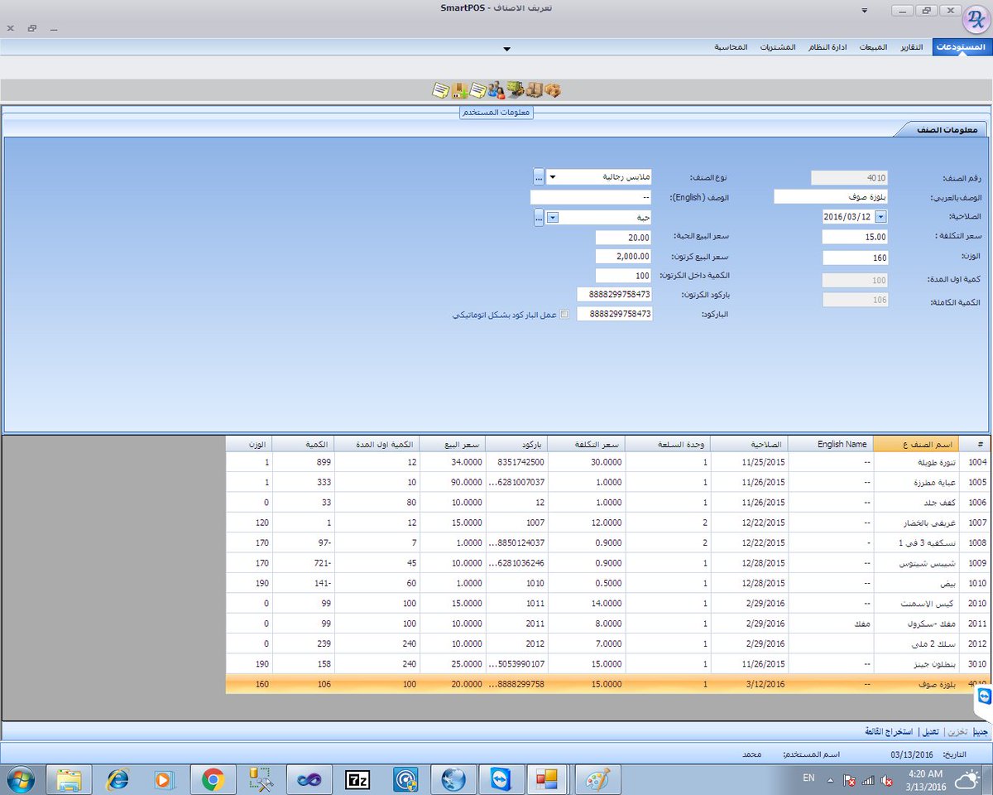Toggle the automatic barcode generation checkbox

point(565,315)
